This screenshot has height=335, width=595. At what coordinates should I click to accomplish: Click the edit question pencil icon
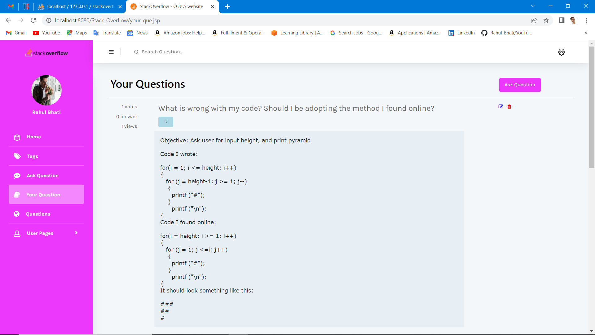pos(501,106)
